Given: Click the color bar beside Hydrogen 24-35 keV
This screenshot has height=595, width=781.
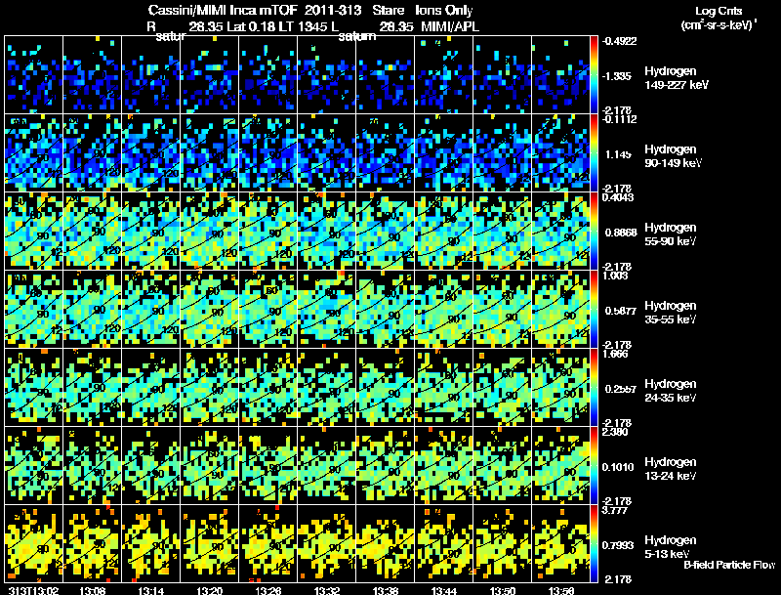Looking at the screenshot, I should point(594,387).
